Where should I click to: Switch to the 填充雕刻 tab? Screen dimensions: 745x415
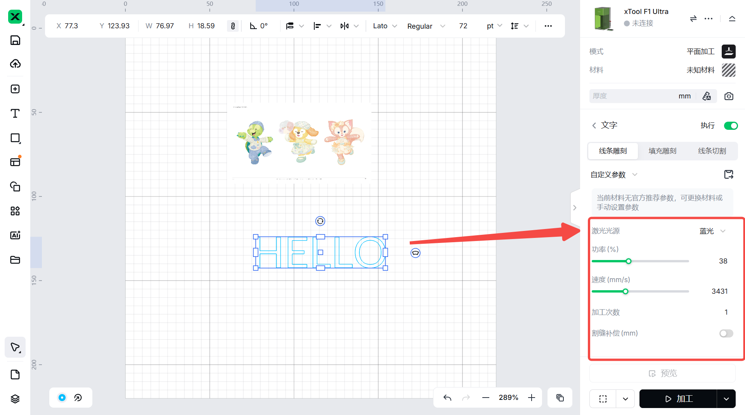[662, 151]
